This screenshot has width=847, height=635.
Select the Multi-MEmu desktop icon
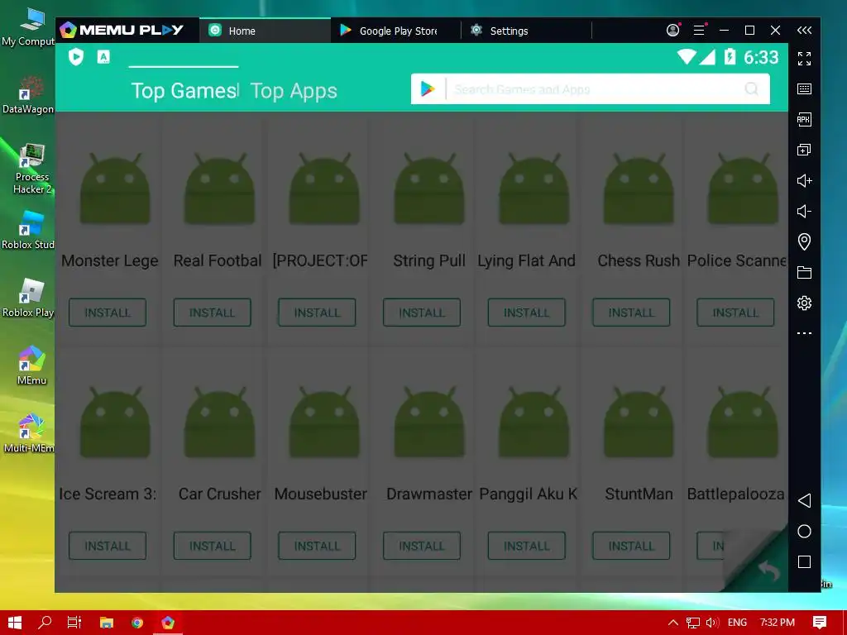tap(30, 433)
